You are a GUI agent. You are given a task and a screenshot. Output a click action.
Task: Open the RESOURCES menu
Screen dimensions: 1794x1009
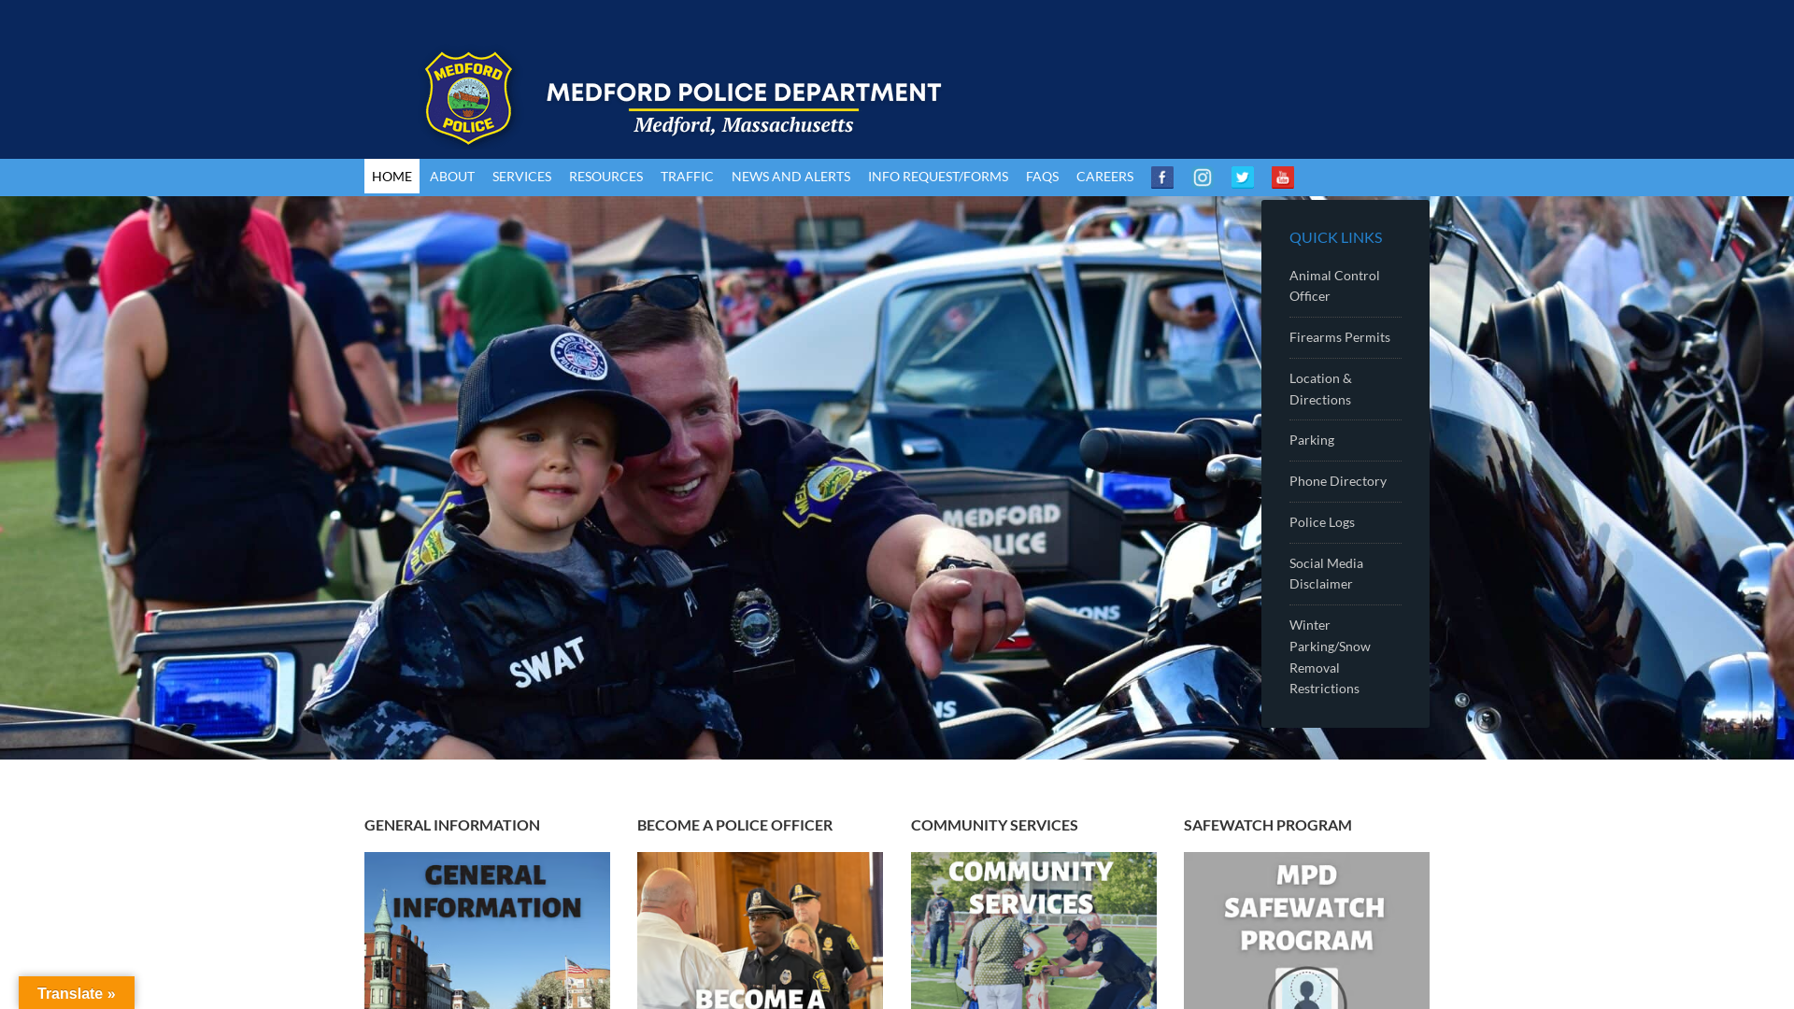[x=605, y=177]
